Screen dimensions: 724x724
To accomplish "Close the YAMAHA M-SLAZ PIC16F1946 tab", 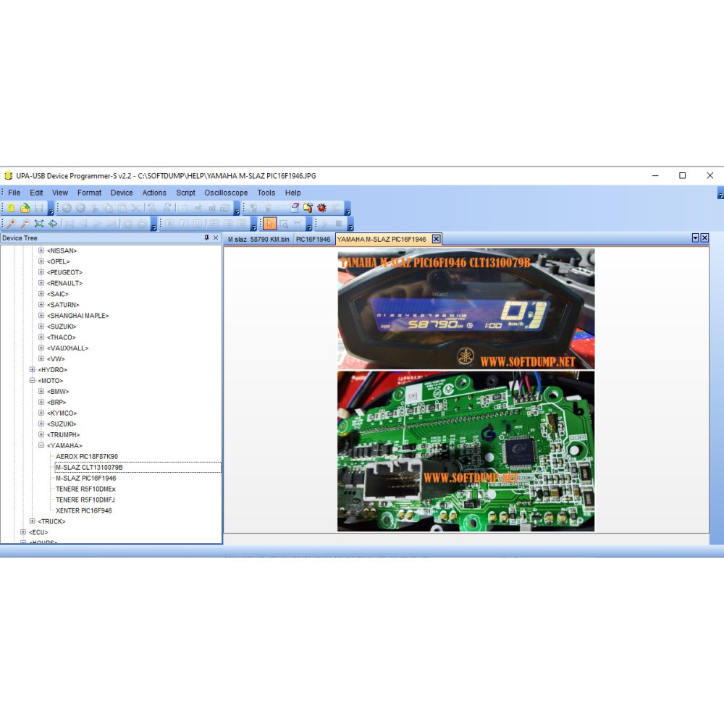I will (x=436, y=239).
